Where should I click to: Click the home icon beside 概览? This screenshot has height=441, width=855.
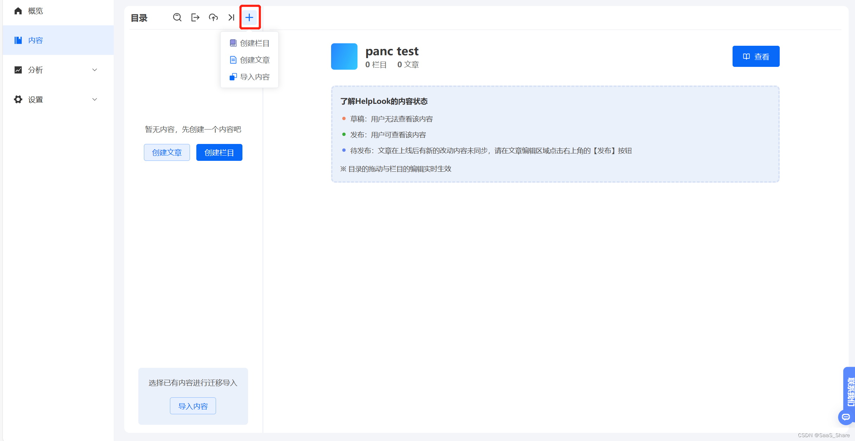18,11
